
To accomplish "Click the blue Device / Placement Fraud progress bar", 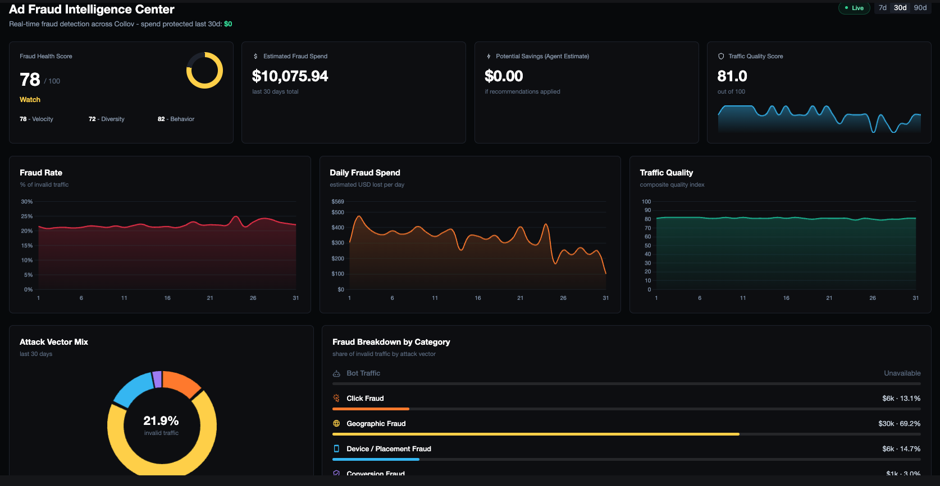I will [376, 460].
